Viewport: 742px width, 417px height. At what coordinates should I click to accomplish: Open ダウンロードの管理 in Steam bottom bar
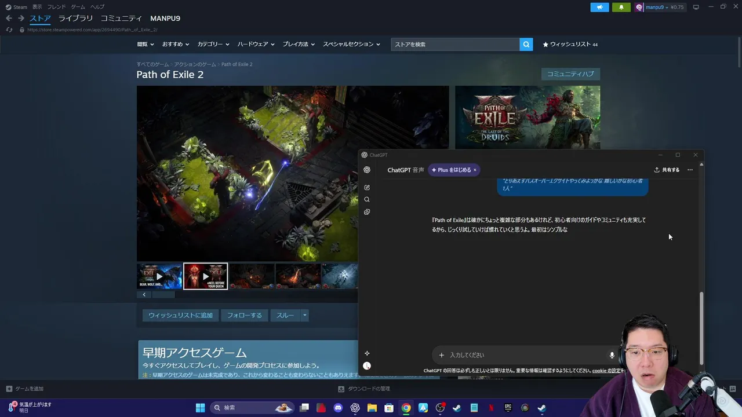364,389
